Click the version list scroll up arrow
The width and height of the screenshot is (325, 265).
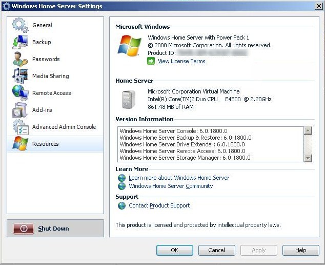pos(308,130)
